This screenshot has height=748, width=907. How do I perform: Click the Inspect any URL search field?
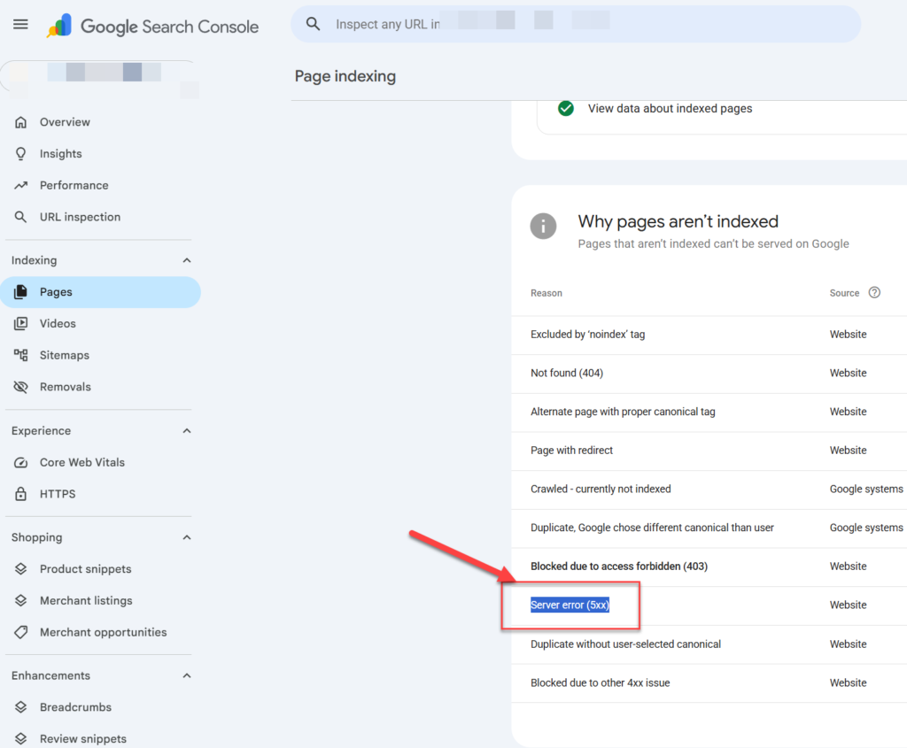click(x=576, y=24)
